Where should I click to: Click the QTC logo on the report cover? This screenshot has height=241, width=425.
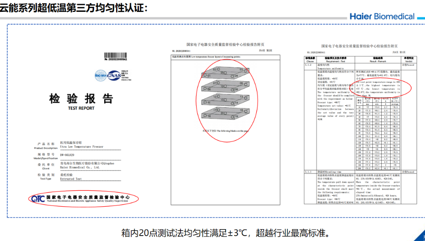click(x=38, y=198)
